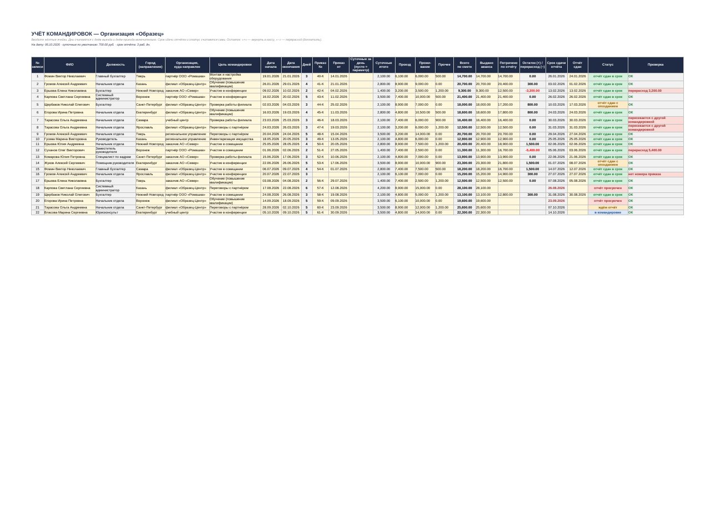
Task: Click the position cell «Юрисконсульт»
Action: [x=116, y=212]
